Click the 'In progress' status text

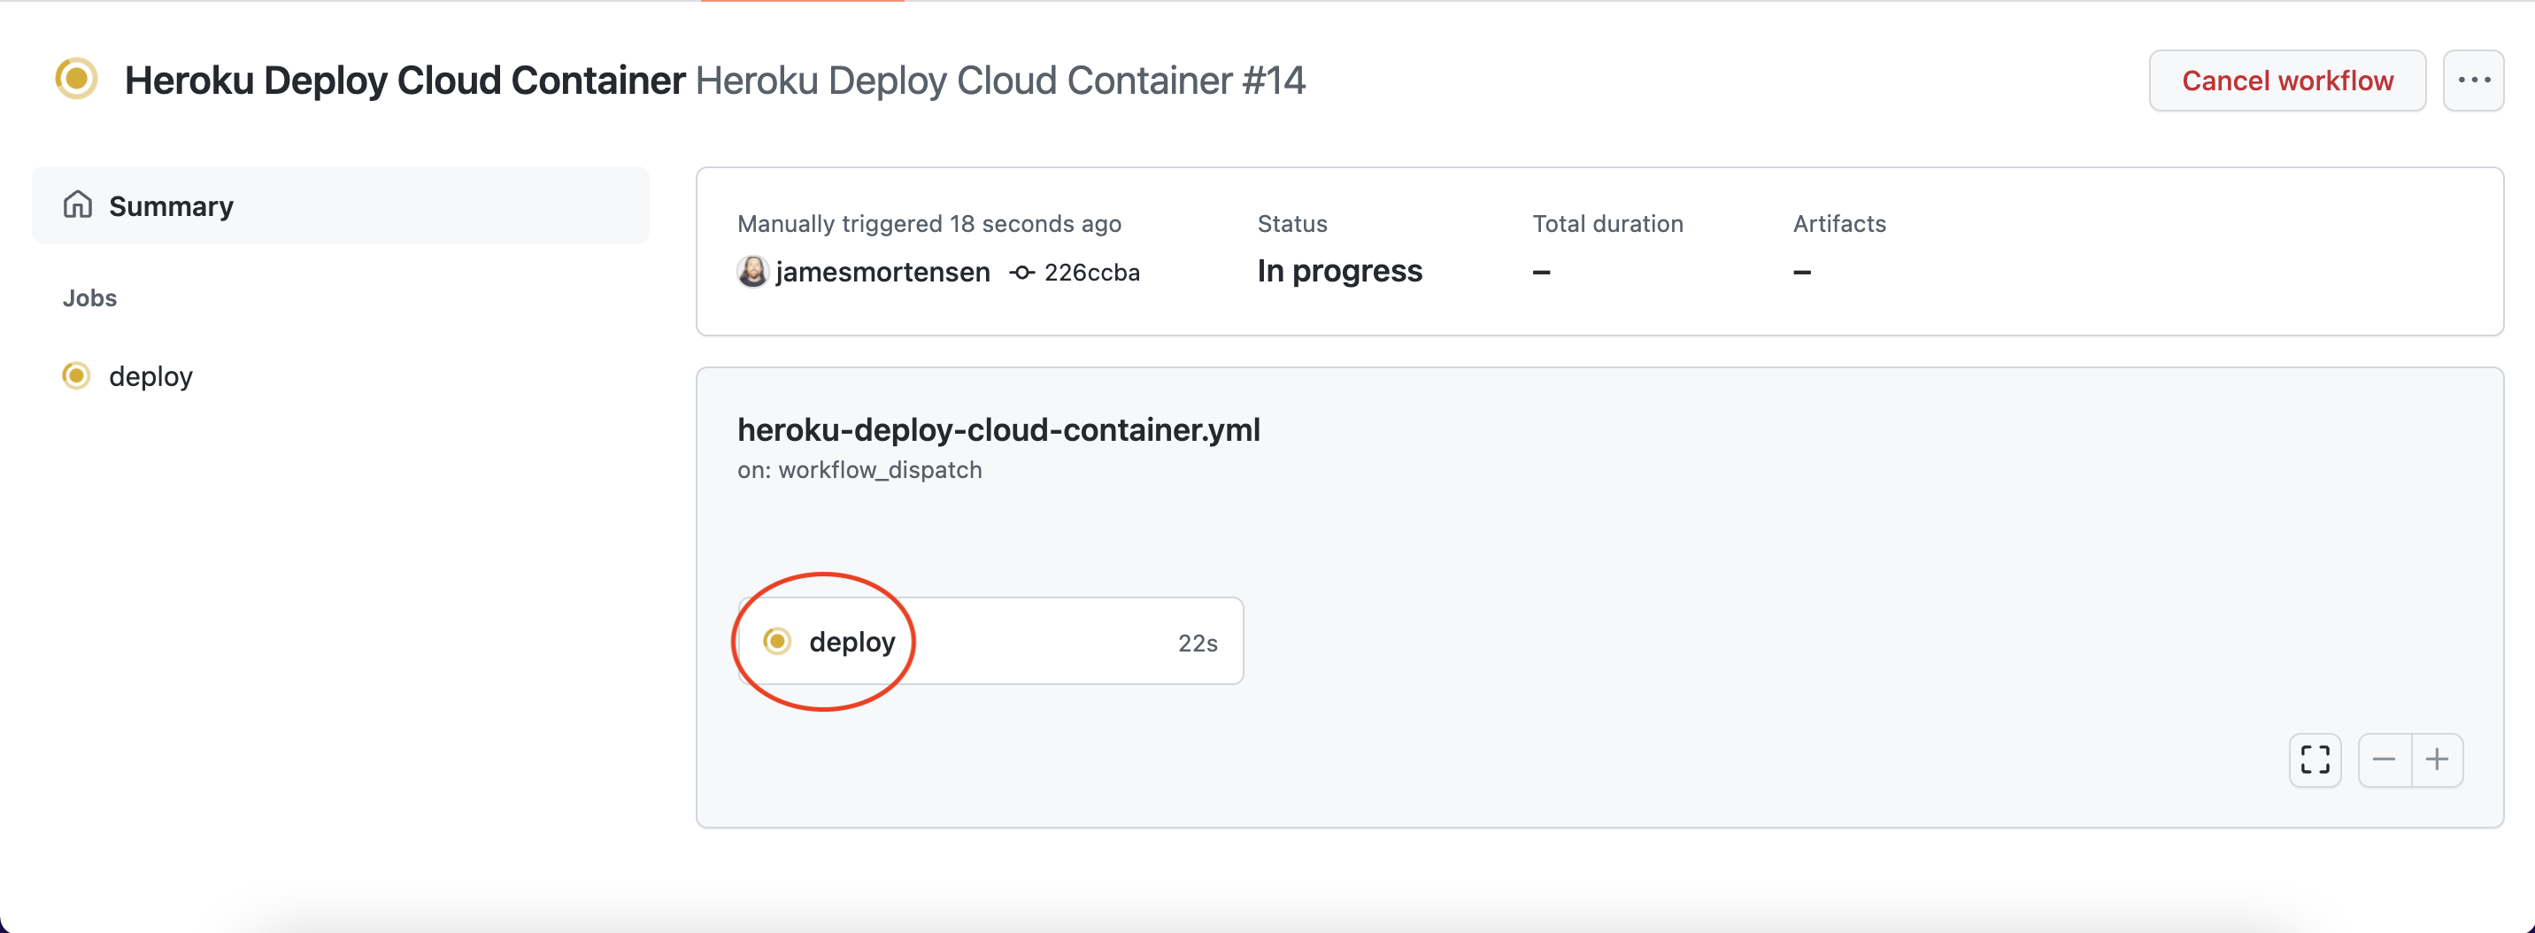point(1339,271)
